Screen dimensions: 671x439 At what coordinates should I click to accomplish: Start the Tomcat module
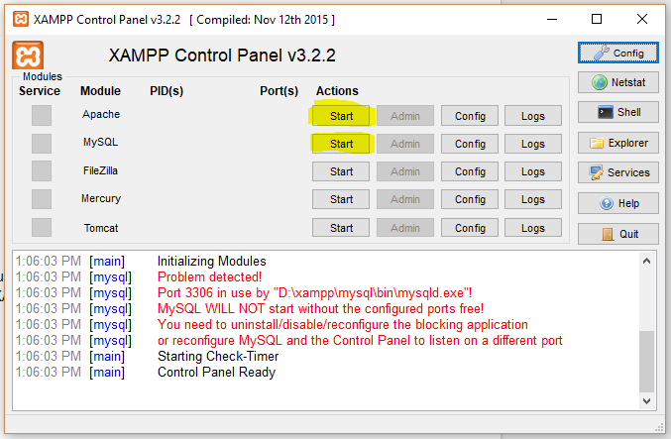(x=341, y=228)
